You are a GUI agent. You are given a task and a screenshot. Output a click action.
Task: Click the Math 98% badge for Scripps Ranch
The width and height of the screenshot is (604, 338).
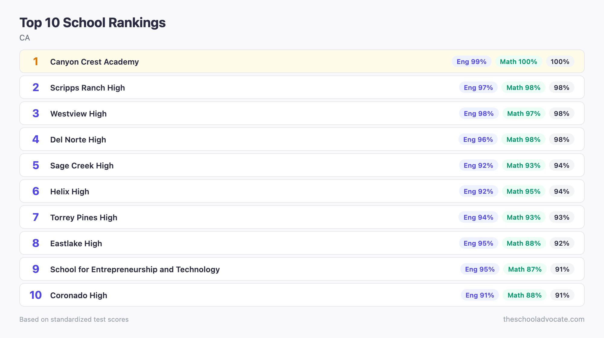click(x=523, y=88)
